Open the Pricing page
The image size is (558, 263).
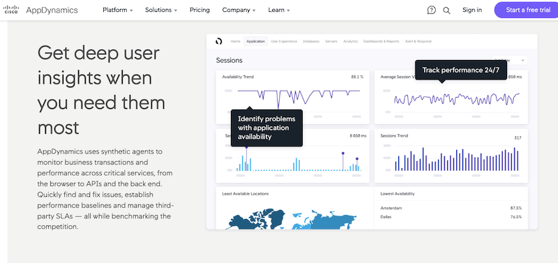click(x=199, y=10)
